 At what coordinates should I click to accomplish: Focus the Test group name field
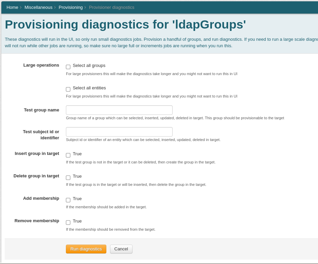[119, 110]
